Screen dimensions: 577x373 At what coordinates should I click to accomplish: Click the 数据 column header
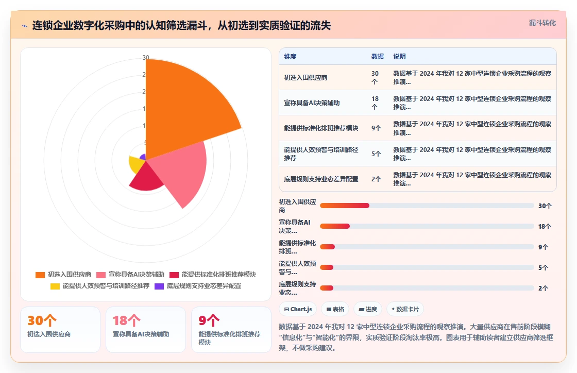(x=378, y=57)
